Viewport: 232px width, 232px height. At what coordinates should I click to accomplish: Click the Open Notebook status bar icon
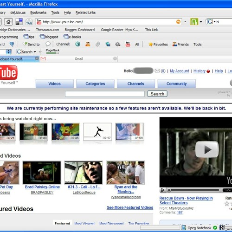pyautogui.click(x=184, y=227)
